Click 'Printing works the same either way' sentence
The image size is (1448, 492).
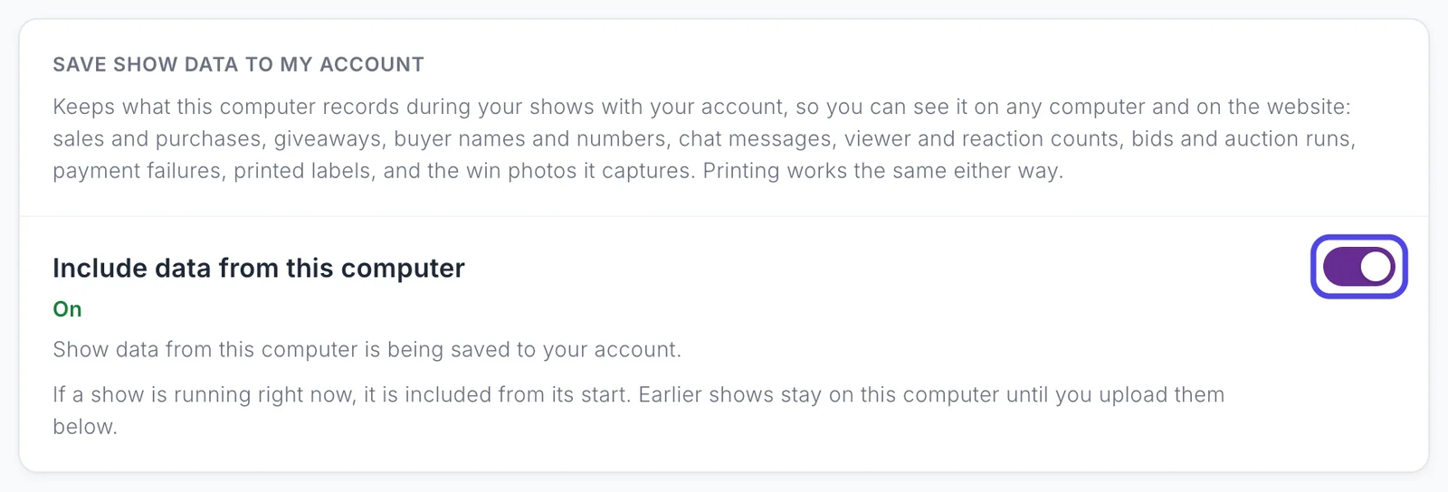pos(883,171)
